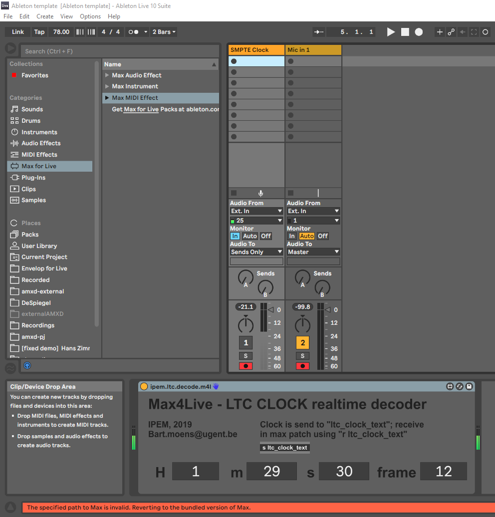The width and height of the screenshot is (495, 517).
Task: Click the browser search field
Action: point(119,51)
